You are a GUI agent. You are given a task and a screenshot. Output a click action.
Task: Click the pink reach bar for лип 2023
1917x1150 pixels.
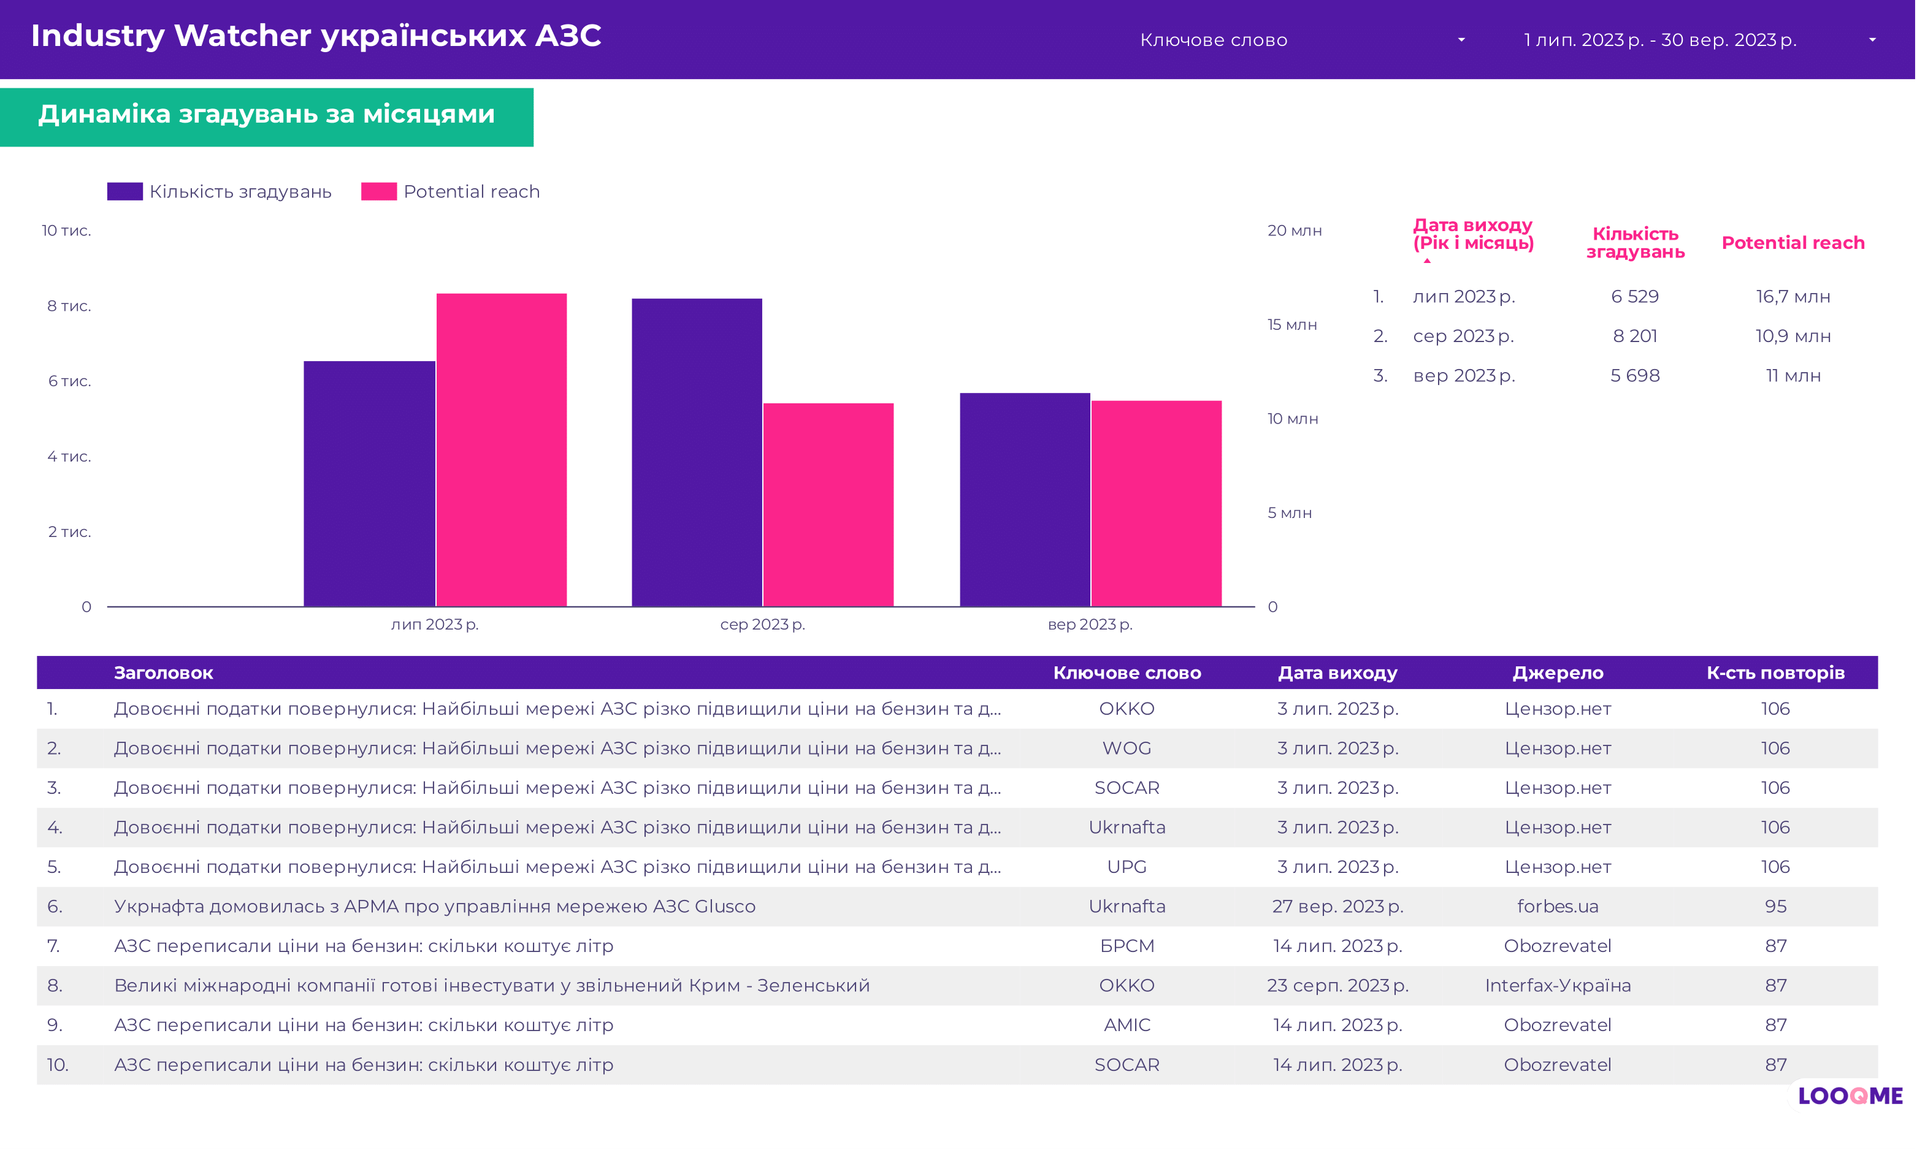click(502, 449)
